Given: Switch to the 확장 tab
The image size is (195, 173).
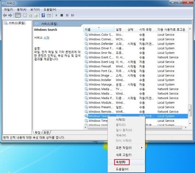Looking at the screenshot, I should (38, 133).
